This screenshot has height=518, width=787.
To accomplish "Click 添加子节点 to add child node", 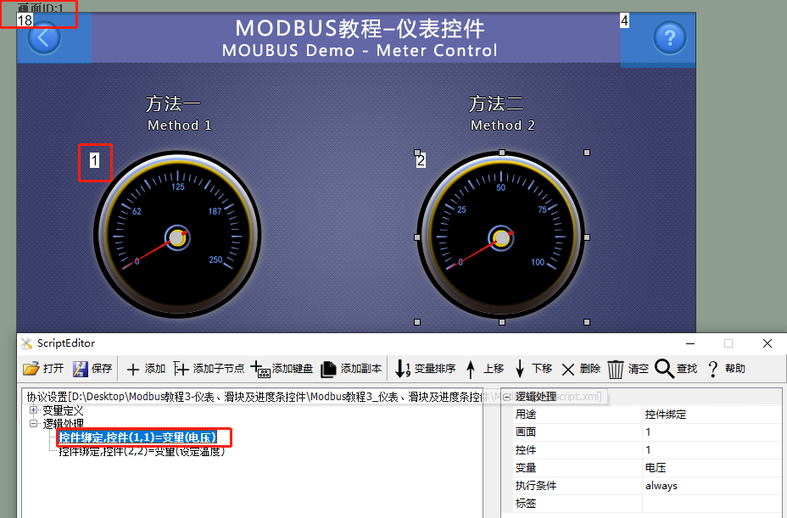I will pos(209,369).
